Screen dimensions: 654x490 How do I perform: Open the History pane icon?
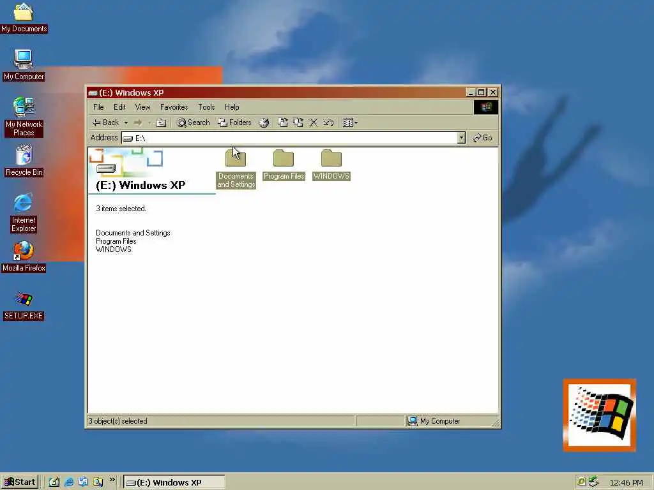tap(264, 122)
